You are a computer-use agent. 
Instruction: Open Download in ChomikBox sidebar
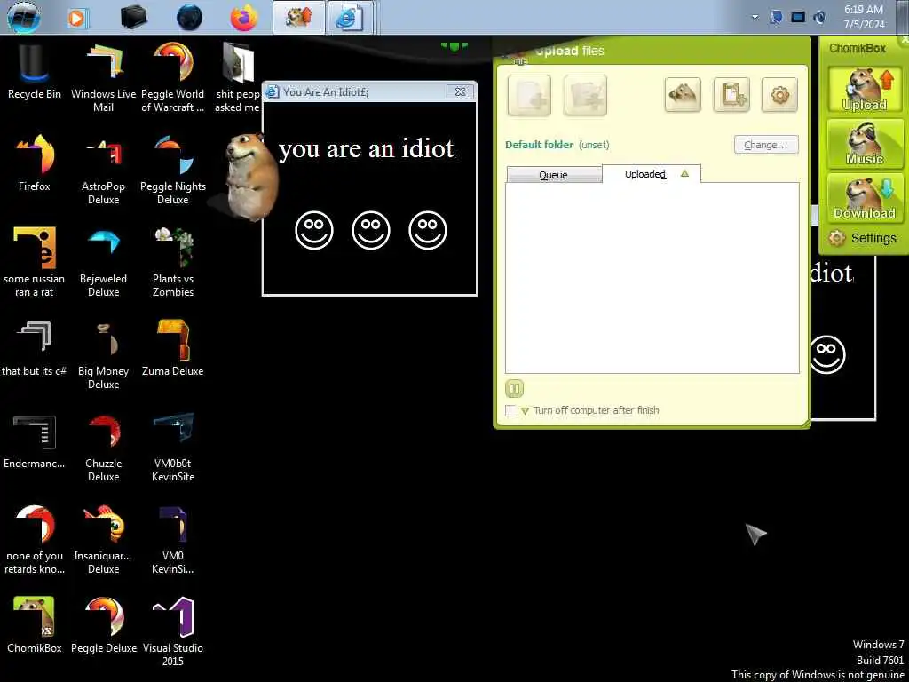click(x=865, y=198)
